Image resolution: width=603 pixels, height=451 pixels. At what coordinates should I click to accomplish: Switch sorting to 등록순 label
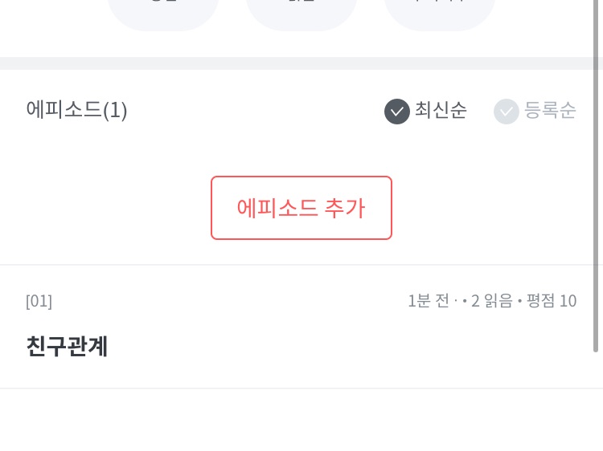point(551,110)
